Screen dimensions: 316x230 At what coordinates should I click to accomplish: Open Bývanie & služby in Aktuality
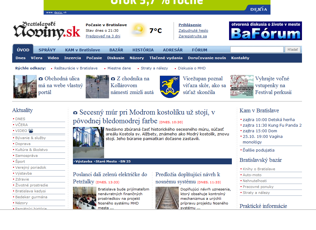point(31,138)
